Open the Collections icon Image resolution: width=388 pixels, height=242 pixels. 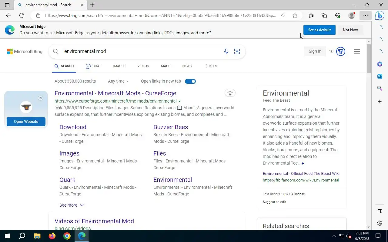[x=324, y=15]
